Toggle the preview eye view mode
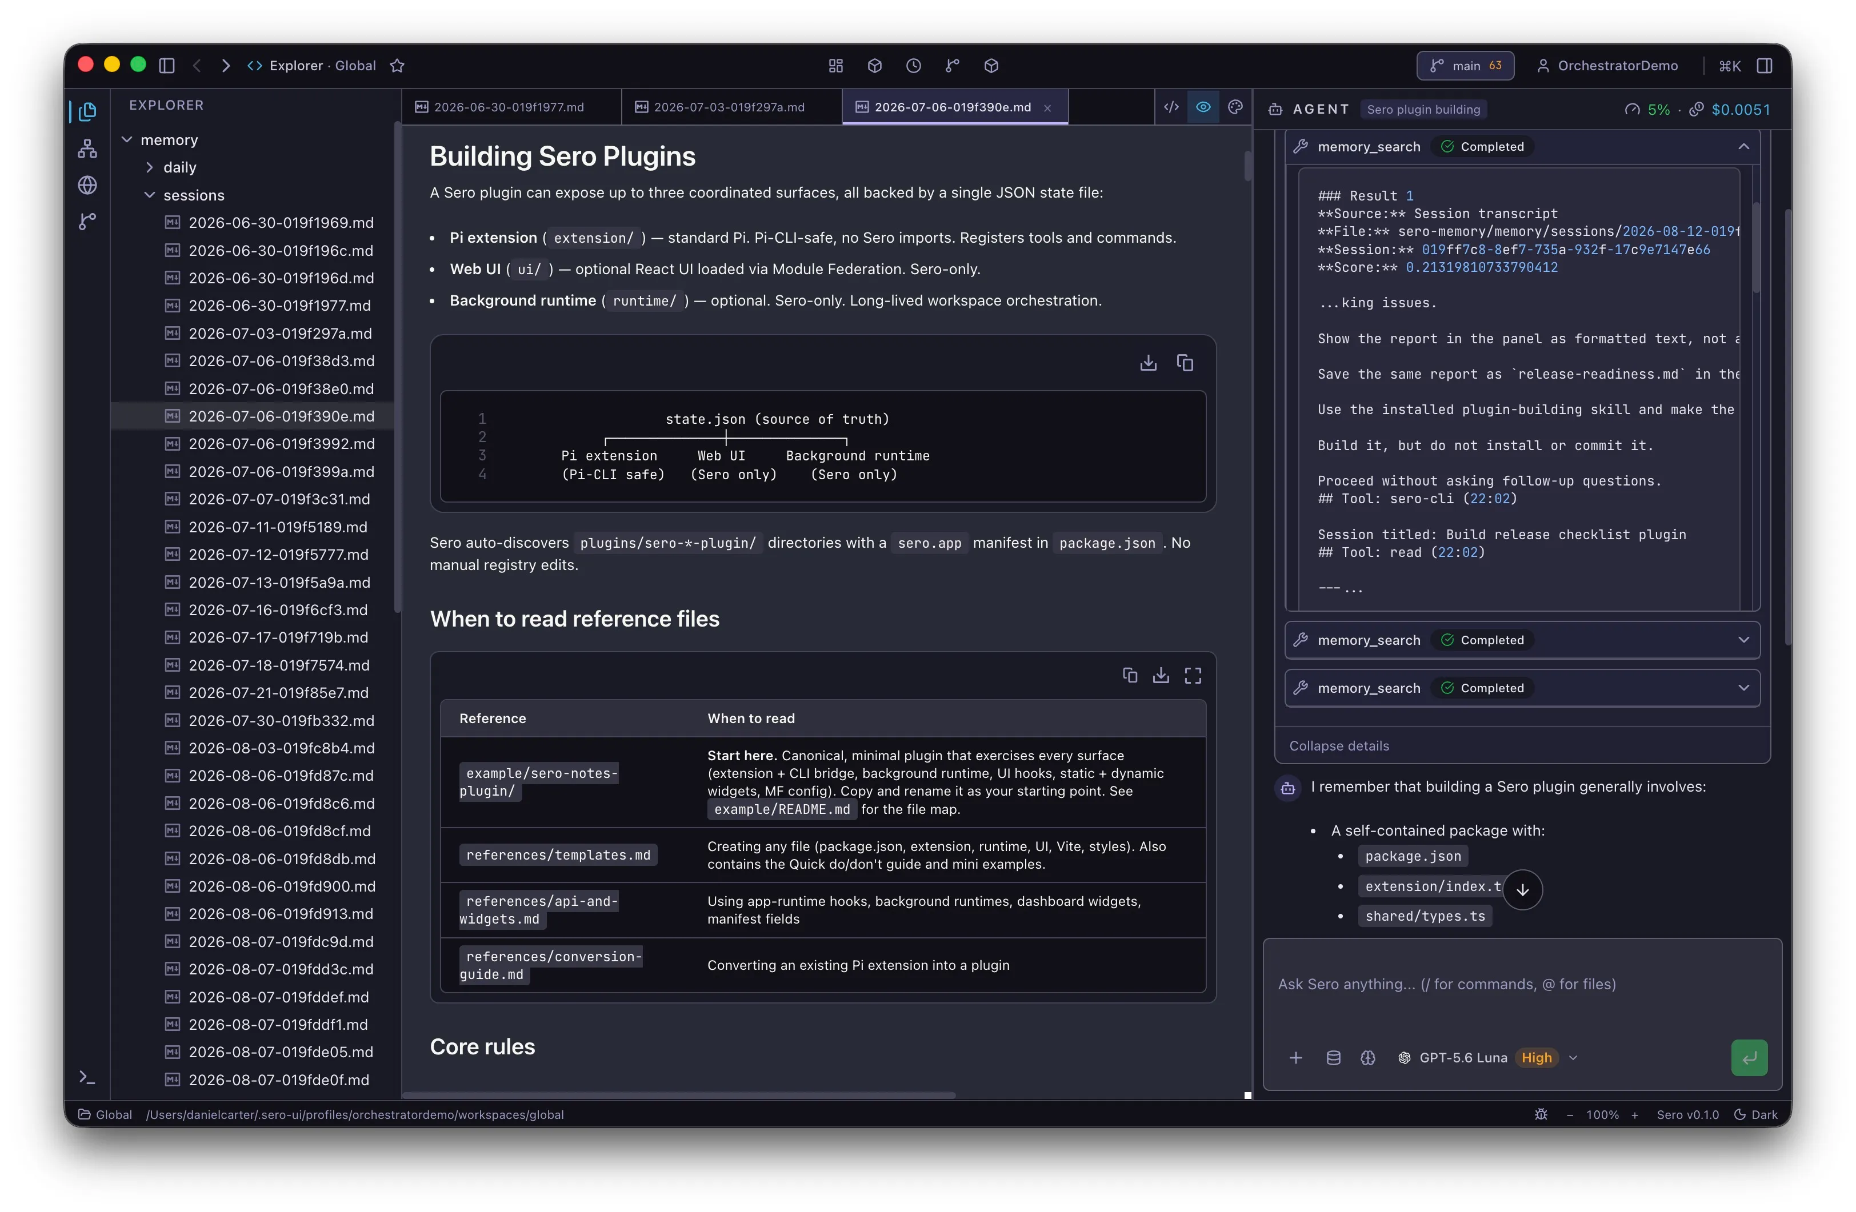Viewport: 1856px width, 1212px height. click(1202, 107)
